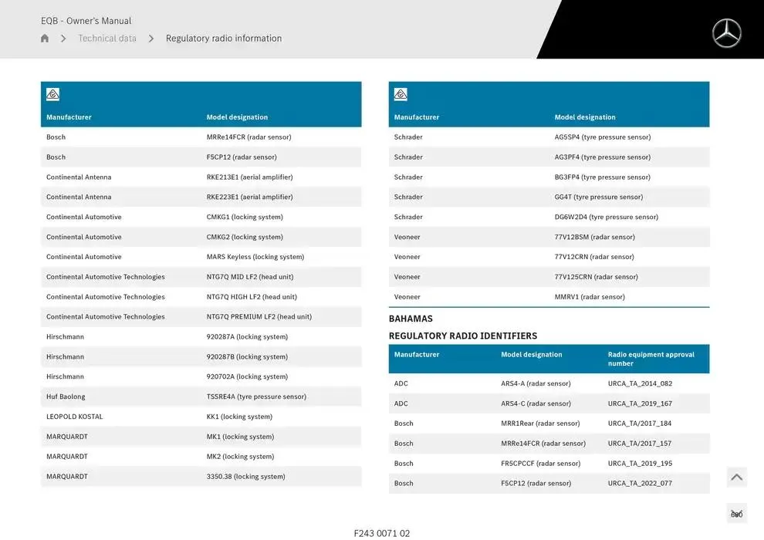Click the antenna icon on the right table header
This screenshot has height=540, width=764.
pyautogui.click(x=401, y=93)
